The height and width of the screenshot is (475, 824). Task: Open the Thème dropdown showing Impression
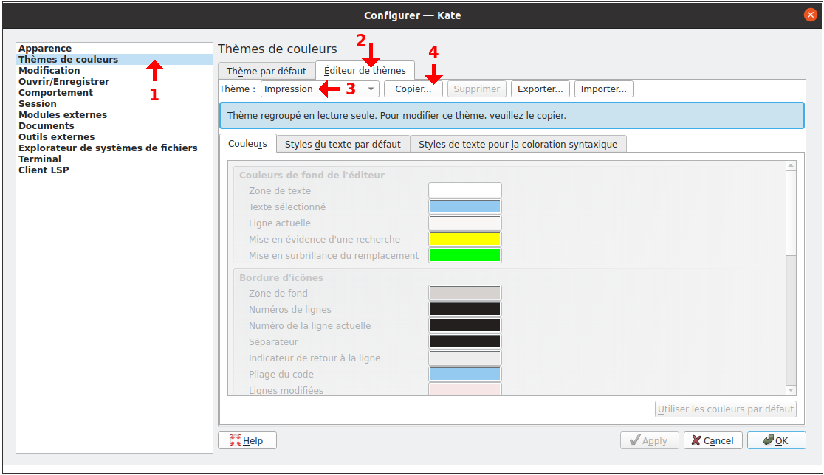click(x=320, y=89)
